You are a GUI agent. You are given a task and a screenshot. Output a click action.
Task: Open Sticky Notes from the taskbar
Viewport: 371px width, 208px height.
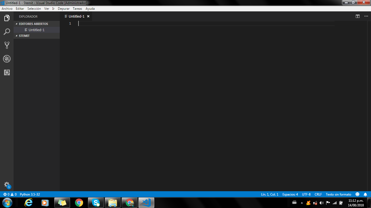pyautogui.click(x=62, y=203)
